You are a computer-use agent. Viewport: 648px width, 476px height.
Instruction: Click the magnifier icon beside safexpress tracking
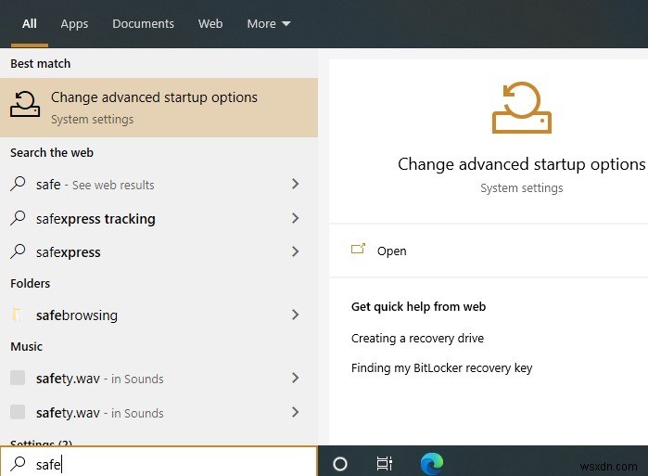click(x=18, y=219)
